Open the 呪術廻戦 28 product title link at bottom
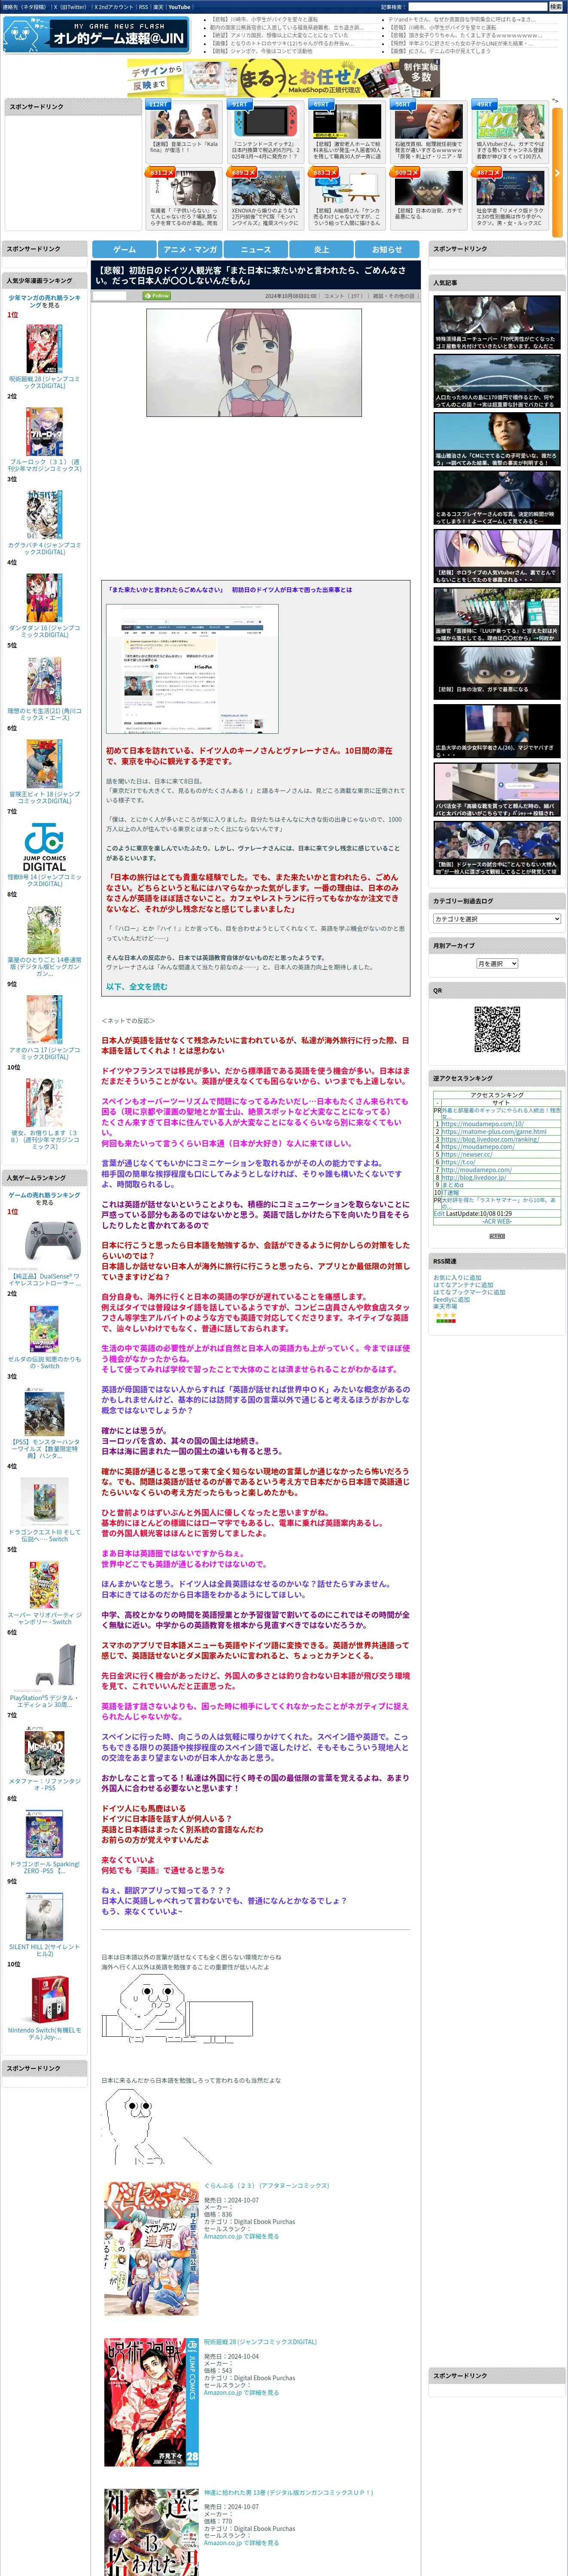 pyautogui.click(x=260, y=2341)
